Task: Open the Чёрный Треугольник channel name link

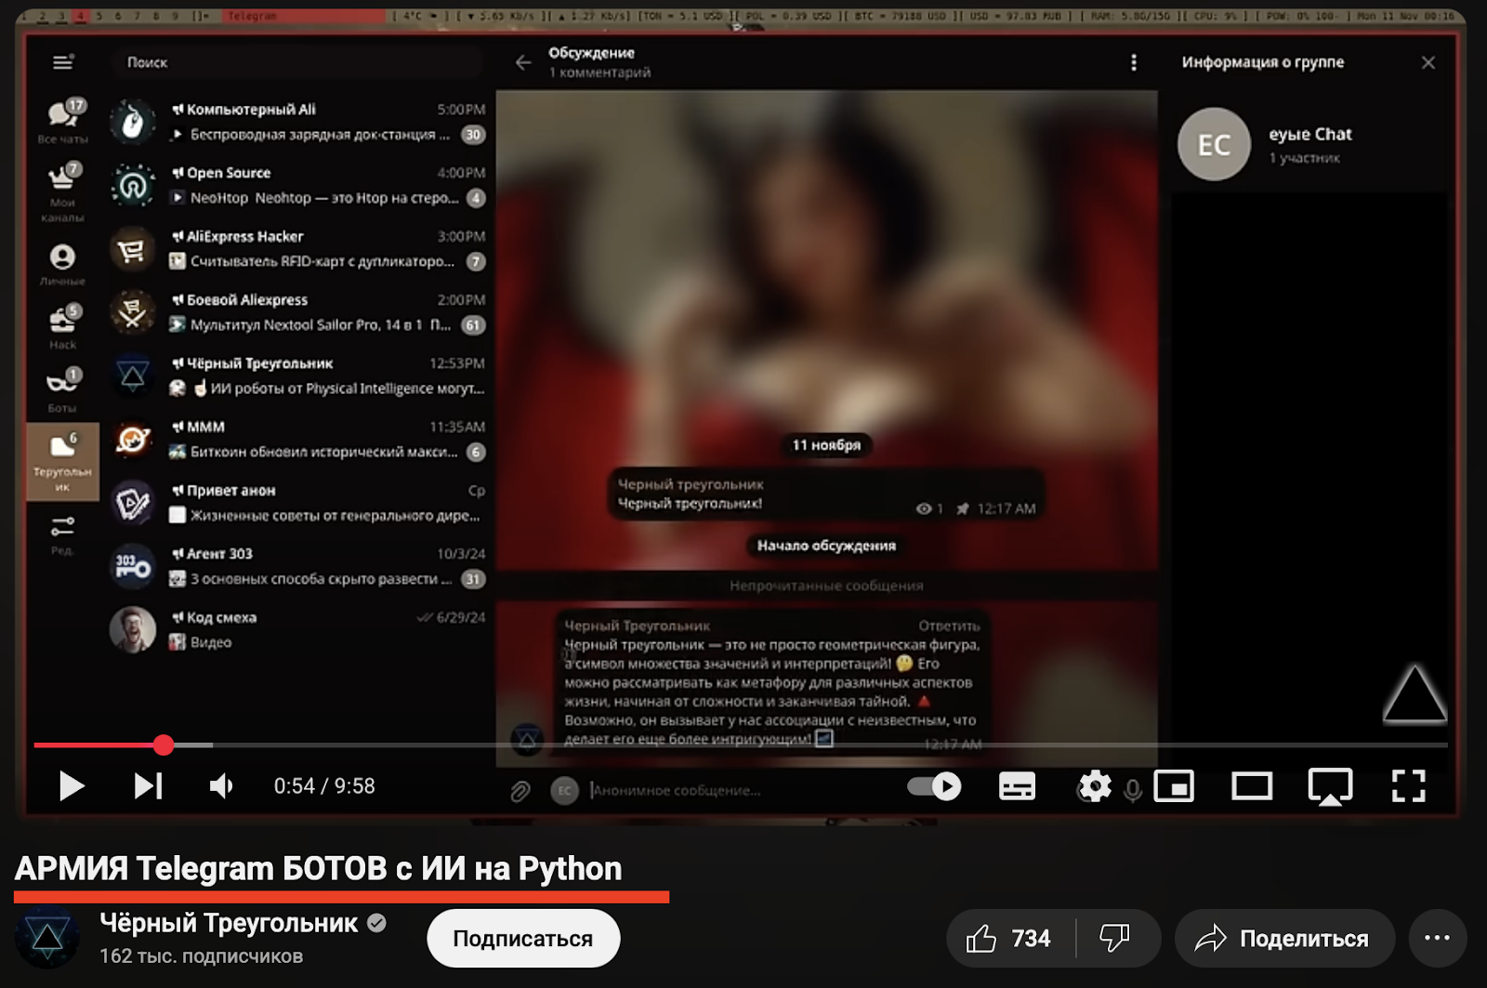Action: point(229,923)
